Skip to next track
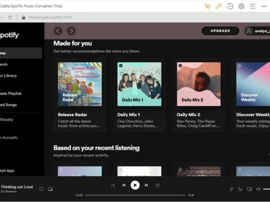 click(x=146, y=185)
